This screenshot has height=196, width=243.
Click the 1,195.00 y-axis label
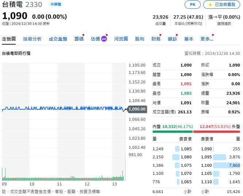(x=137, y=65)
